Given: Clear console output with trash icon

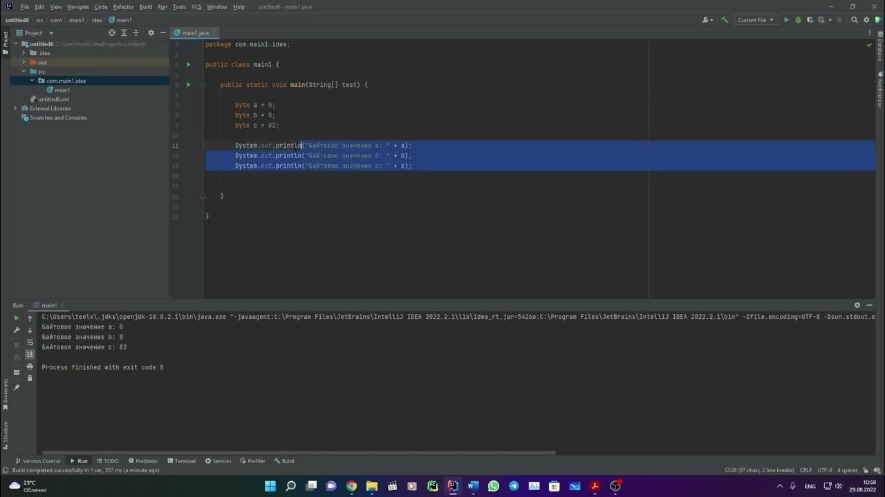Looking at the screenshot, I should point(30,378).
